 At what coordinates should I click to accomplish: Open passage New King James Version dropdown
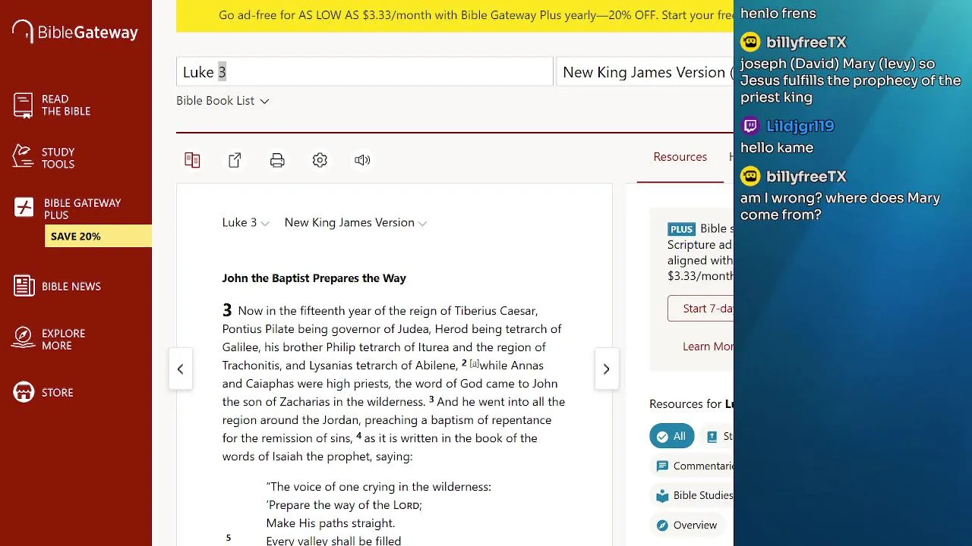click(355, 223)
